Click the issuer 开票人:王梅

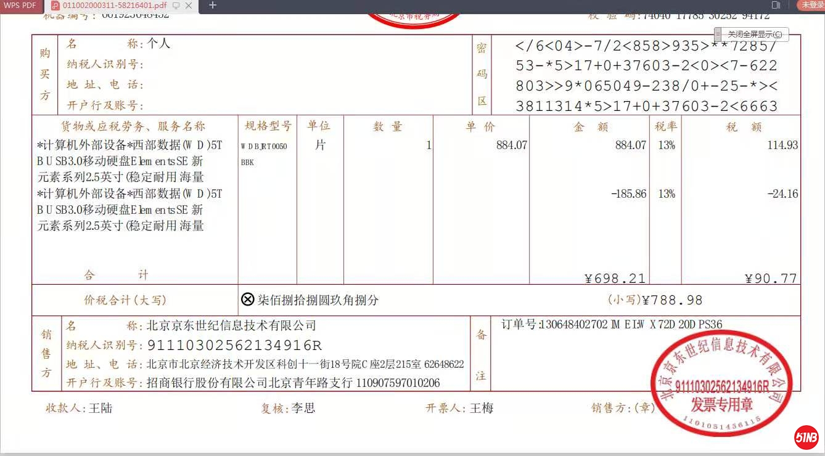coord(459,408)
